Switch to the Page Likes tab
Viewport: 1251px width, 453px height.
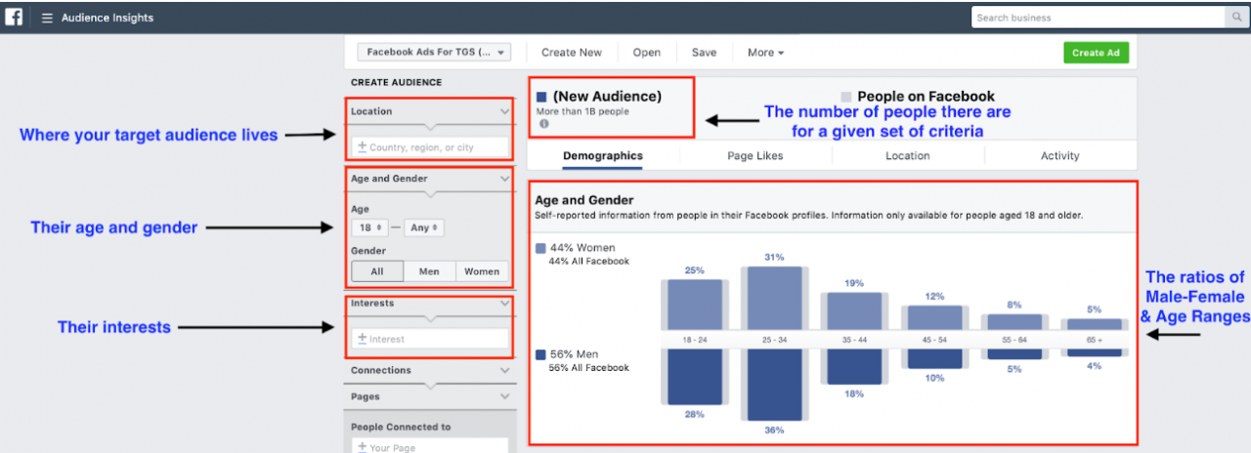(755, 155)
